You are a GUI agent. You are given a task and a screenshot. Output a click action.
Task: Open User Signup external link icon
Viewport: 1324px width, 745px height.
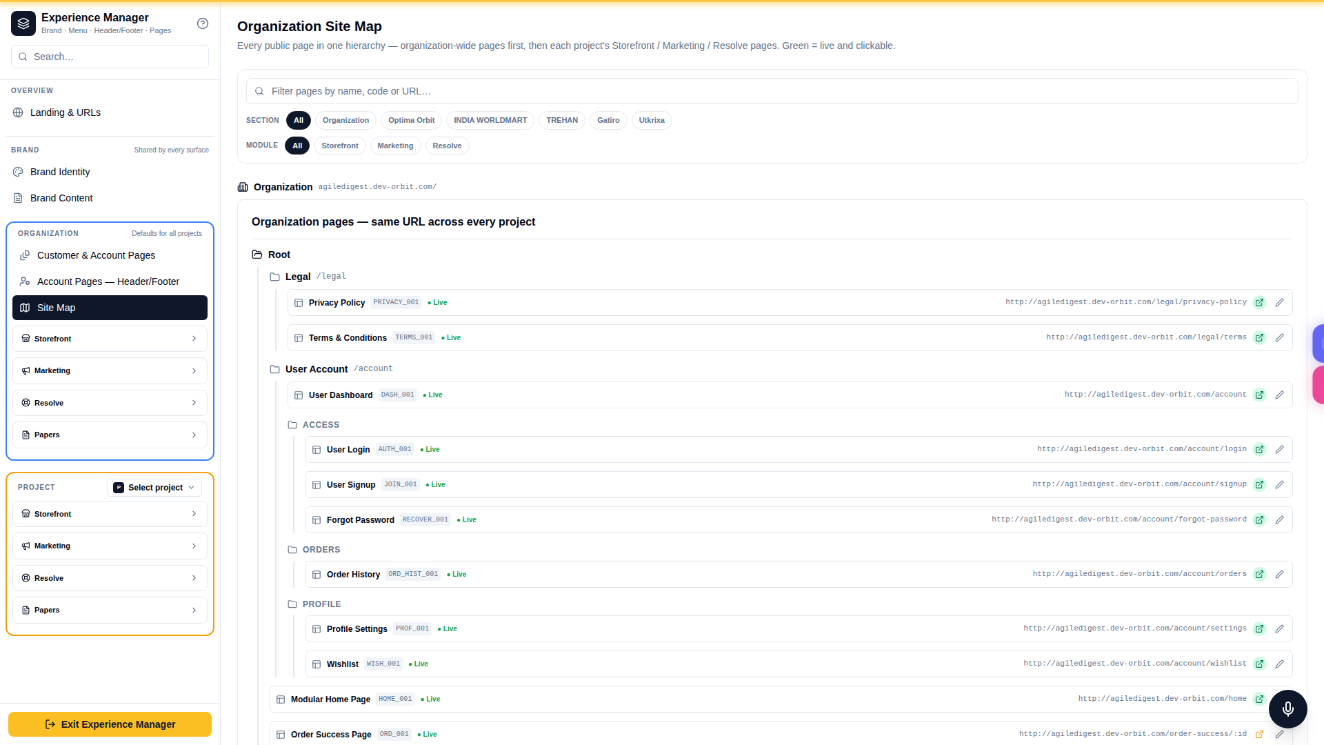(1259, 485)
